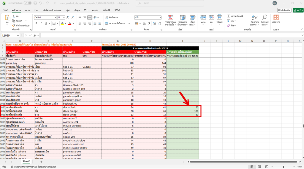The image size is (304, 169).
Task: Click the zoom slider in status bar
Action: [283, 167]
